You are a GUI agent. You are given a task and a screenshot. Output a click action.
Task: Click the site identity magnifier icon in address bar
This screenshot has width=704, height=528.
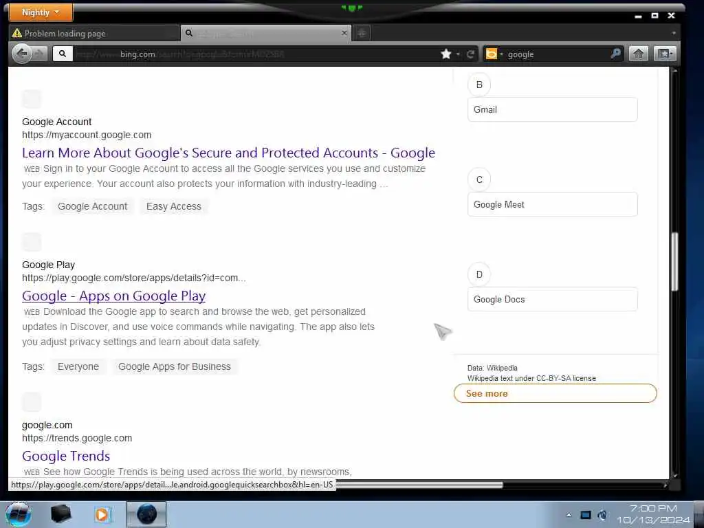[x=63, y=54]
